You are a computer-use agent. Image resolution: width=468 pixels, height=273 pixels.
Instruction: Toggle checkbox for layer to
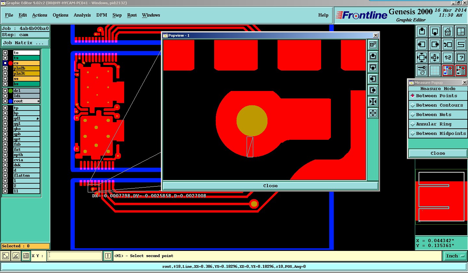[5, 53]
